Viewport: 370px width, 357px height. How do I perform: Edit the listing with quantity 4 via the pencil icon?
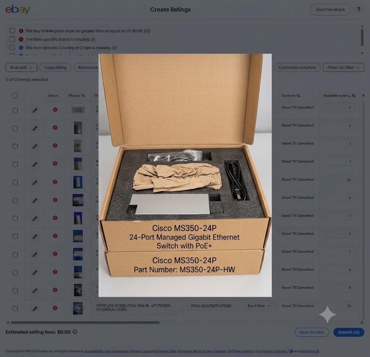35,110
